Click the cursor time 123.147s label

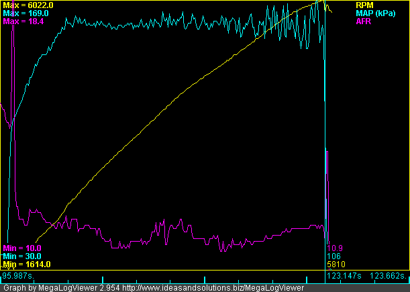[x=344, y=276]
